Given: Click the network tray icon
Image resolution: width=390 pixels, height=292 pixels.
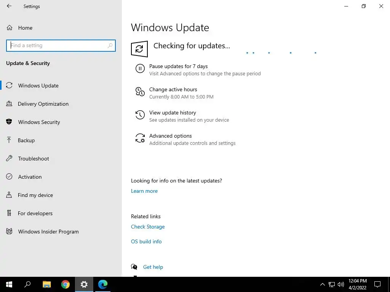Looking at the screenshot, I should (332, 284).
